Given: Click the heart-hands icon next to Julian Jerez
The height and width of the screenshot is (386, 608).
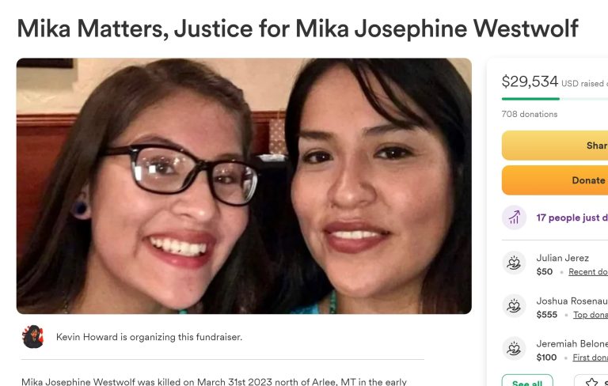Looking at the screenshot, I should pos(514,263).
